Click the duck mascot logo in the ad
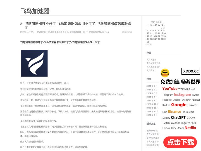201x151 pixels. 165,73
